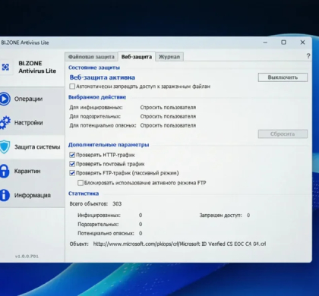Screen dimensions: 319x296
Task: Open the Журнал tab
Action: coord(169,57)
